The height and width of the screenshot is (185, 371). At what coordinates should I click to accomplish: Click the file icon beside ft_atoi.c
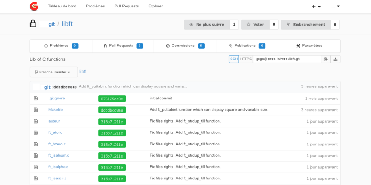coord(36,132)
